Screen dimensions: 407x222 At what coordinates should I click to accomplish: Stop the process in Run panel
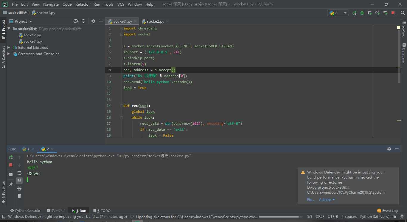point(11,165)
